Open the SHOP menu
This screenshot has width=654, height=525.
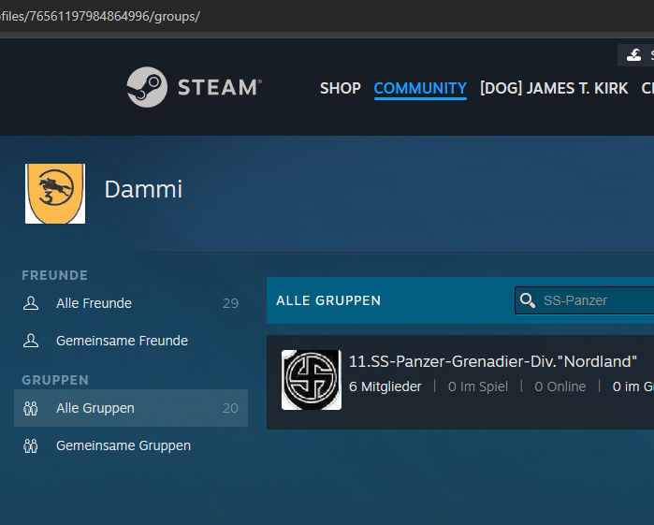340,88
